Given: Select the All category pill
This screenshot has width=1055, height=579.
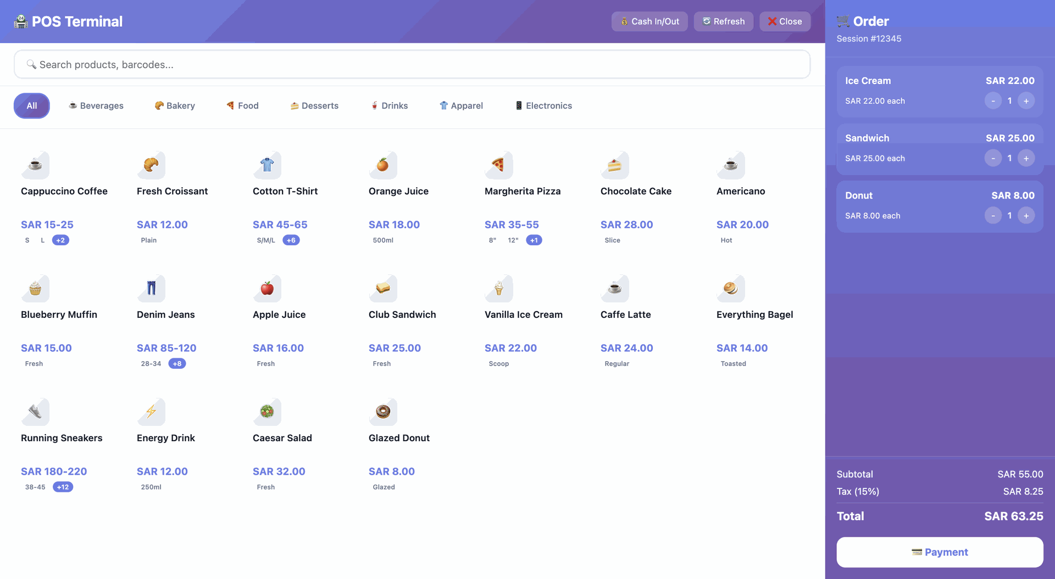Looking at the screenshot, I should click(x=32, y=106).
